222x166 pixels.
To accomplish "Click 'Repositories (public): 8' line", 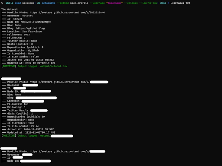I will click(25, 47).
